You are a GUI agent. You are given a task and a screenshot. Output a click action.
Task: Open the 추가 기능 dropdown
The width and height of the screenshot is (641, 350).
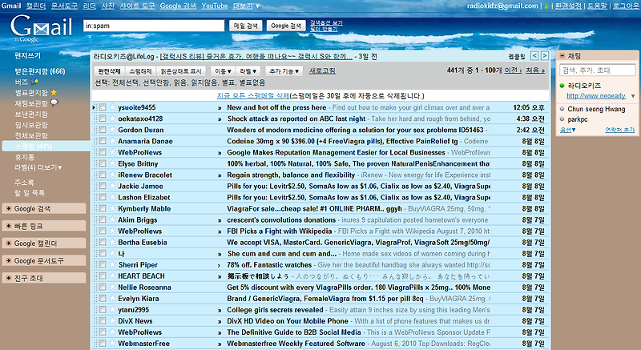coord(284,71)
